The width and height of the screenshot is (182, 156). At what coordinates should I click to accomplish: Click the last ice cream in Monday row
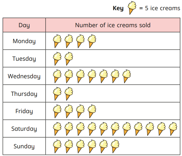[x=92, y=41]
